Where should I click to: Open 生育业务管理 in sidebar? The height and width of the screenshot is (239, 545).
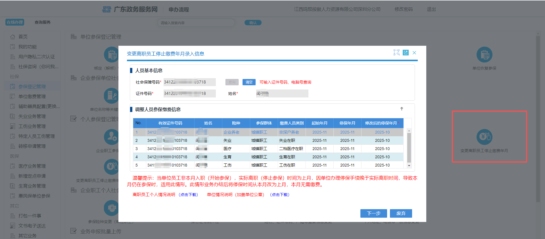coord(32,186)
